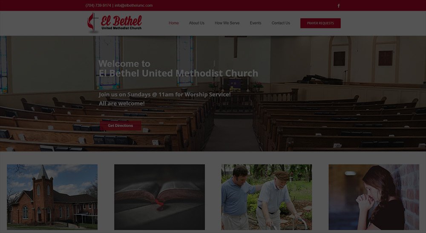The width and height of the screenshot is (426, 233).
Task: Open the brick church building thumbnail
Action: [52, 197]
